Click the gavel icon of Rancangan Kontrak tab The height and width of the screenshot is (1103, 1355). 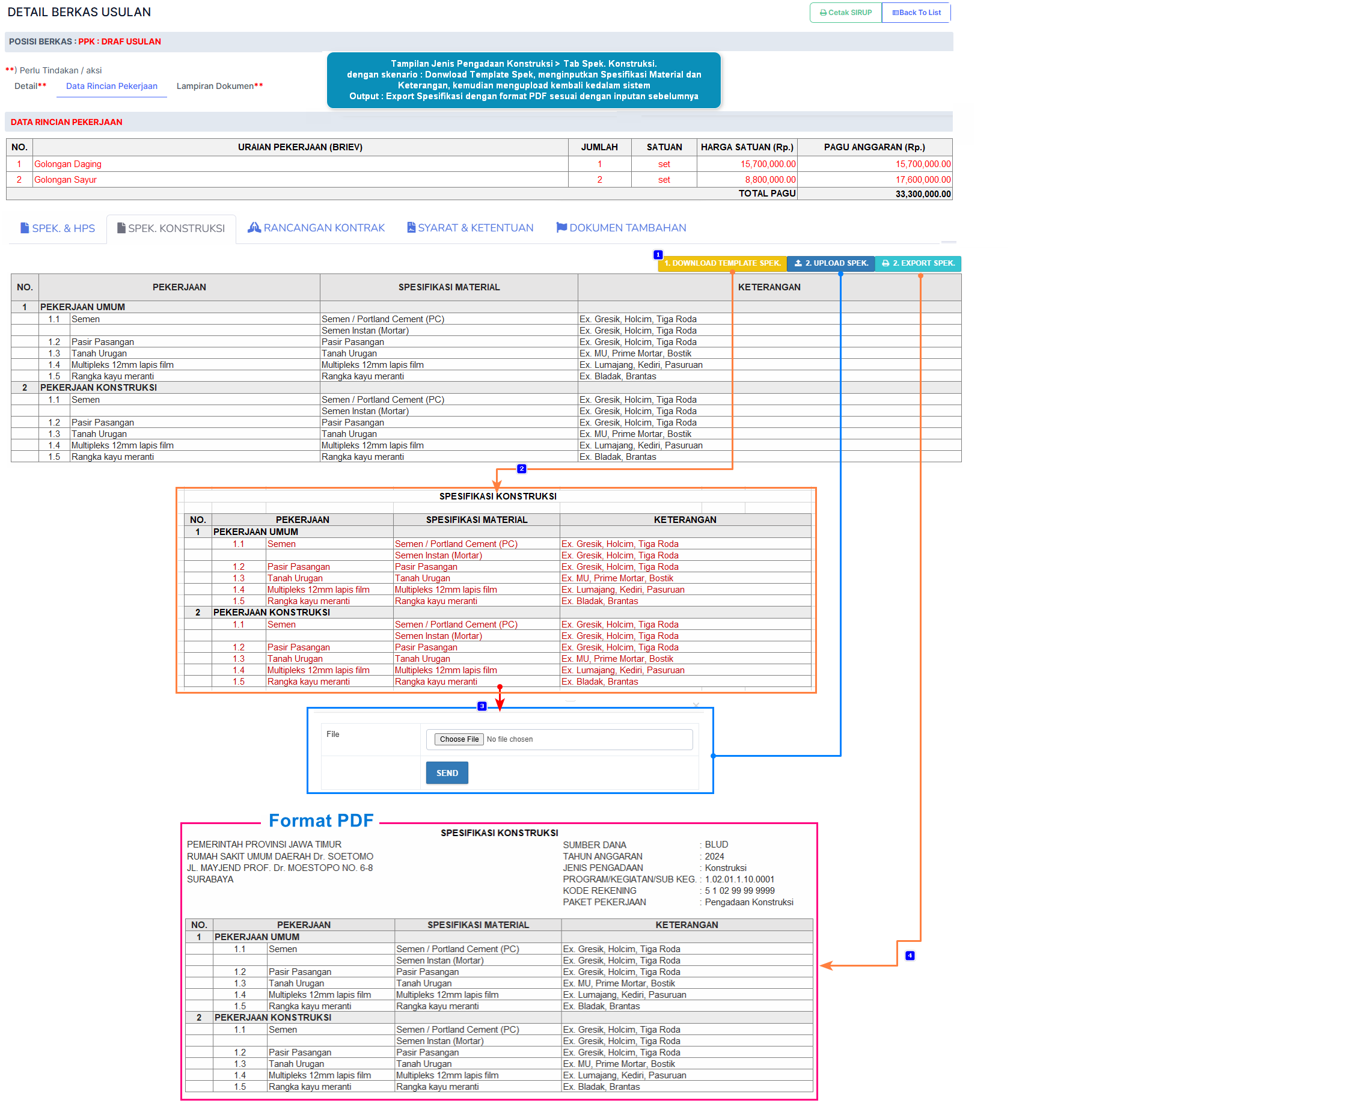254,227
